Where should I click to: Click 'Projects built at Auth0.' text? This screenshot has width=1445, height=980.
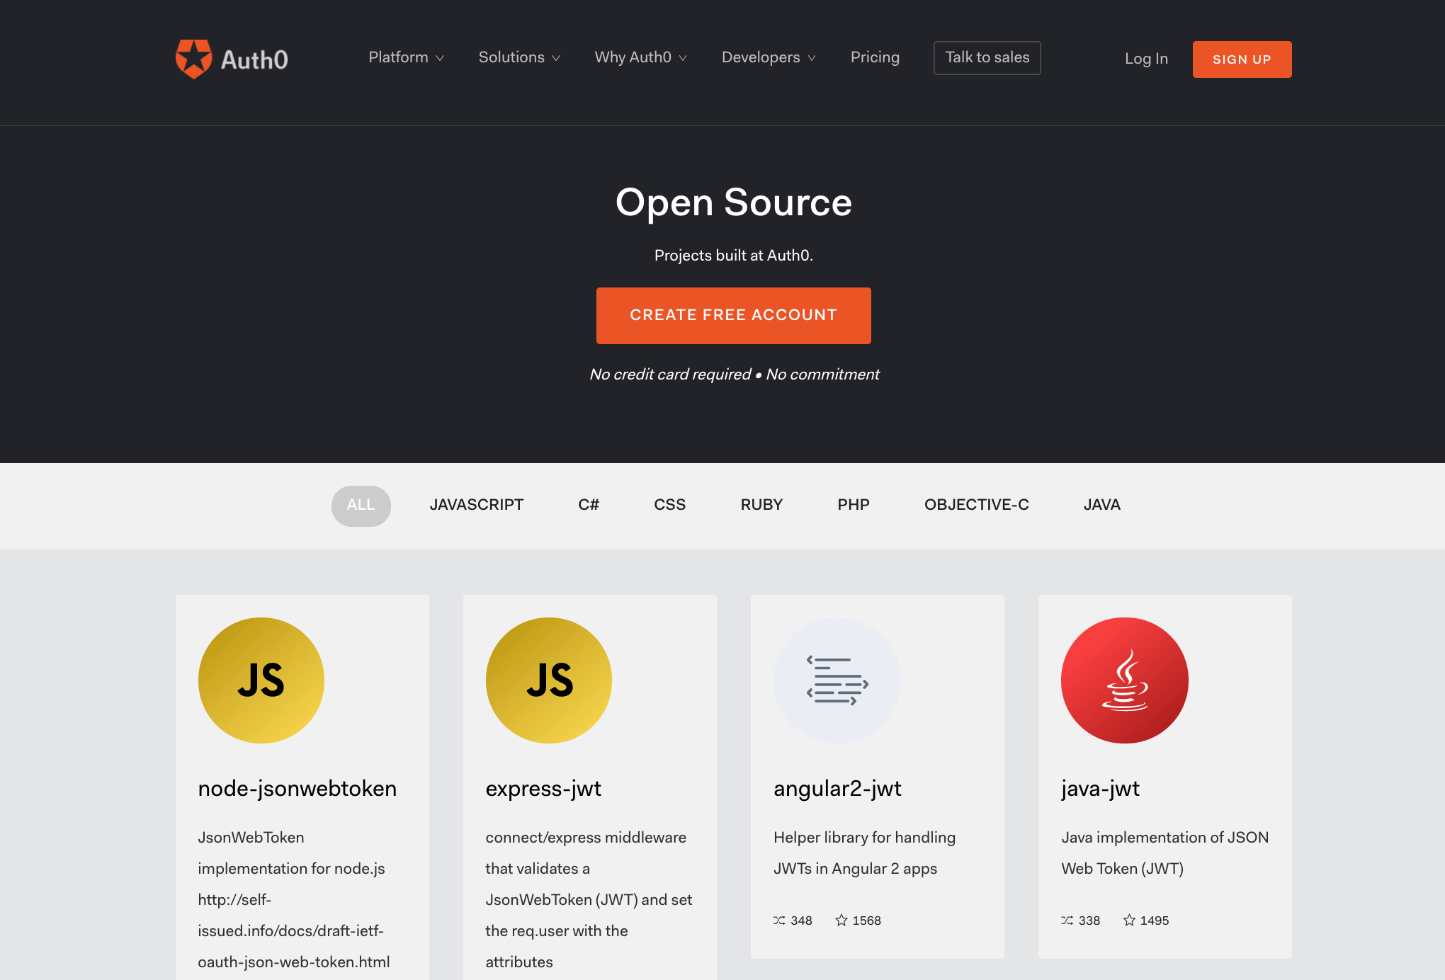click(x=734, y=256)
